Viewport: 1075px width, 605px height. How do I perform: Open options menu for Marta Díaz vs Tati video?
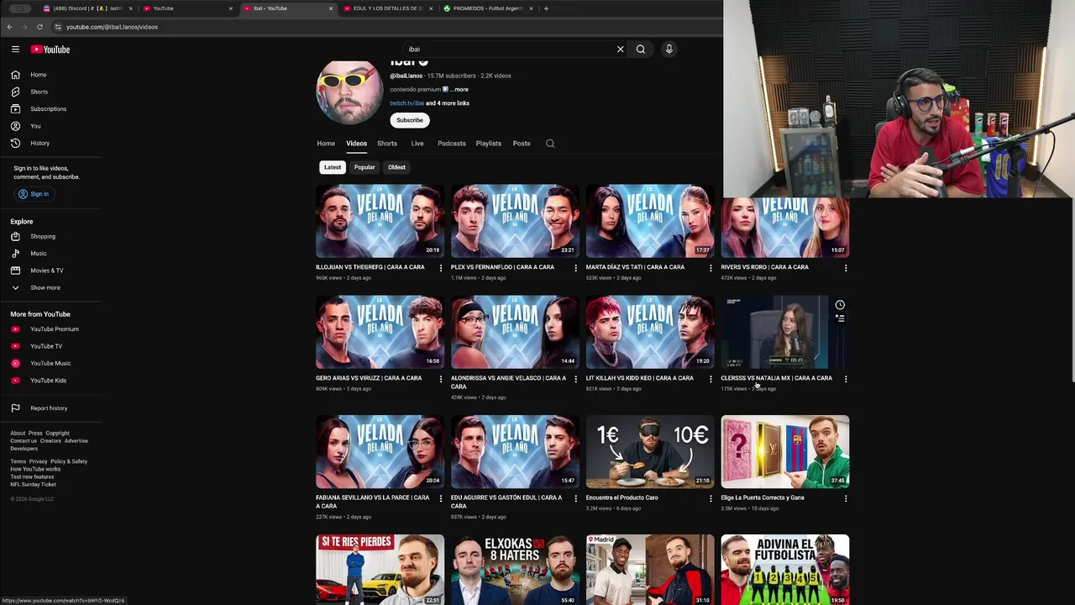tap(711, 268)
